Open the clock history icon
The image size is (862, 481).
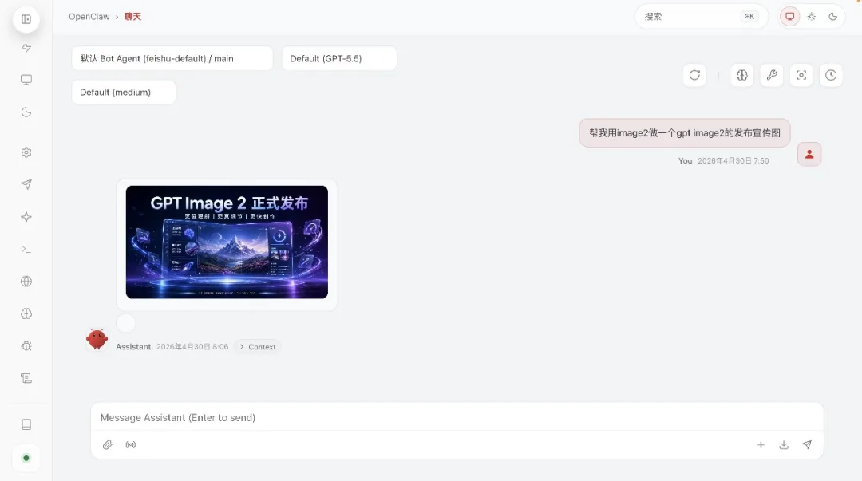pos(831,75)
